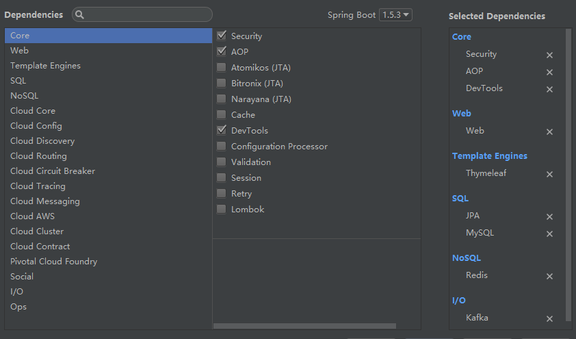
Task: Remove Security from selected dependencies
Action: 549,55
